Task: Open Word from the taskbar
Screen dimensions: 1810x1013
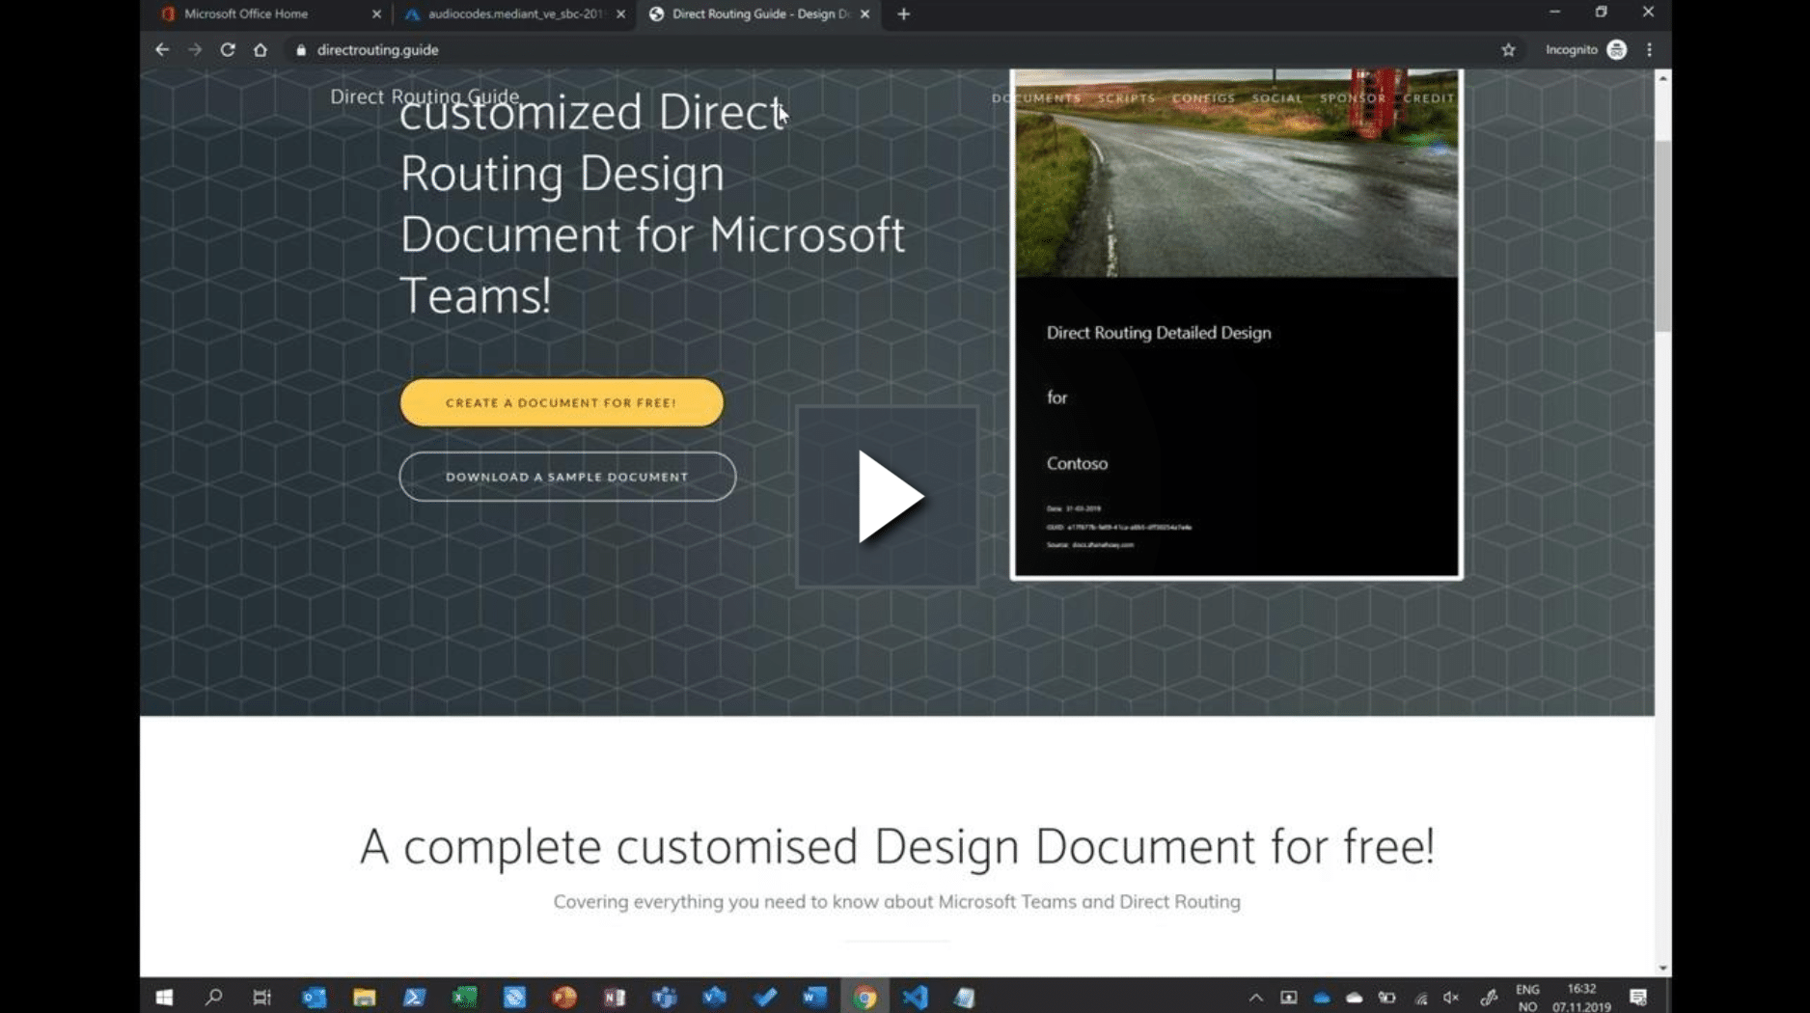Action: pos(814,997)
